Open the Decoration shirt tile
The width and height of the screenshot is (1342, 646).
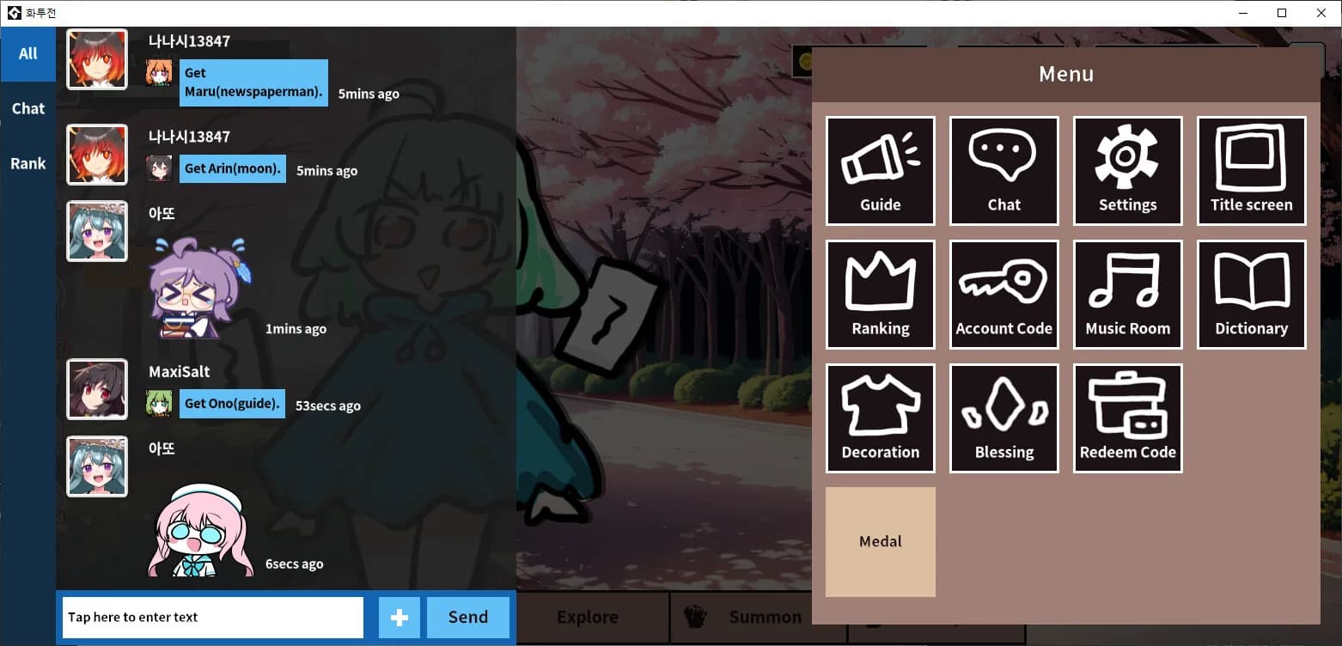[881, 418]
